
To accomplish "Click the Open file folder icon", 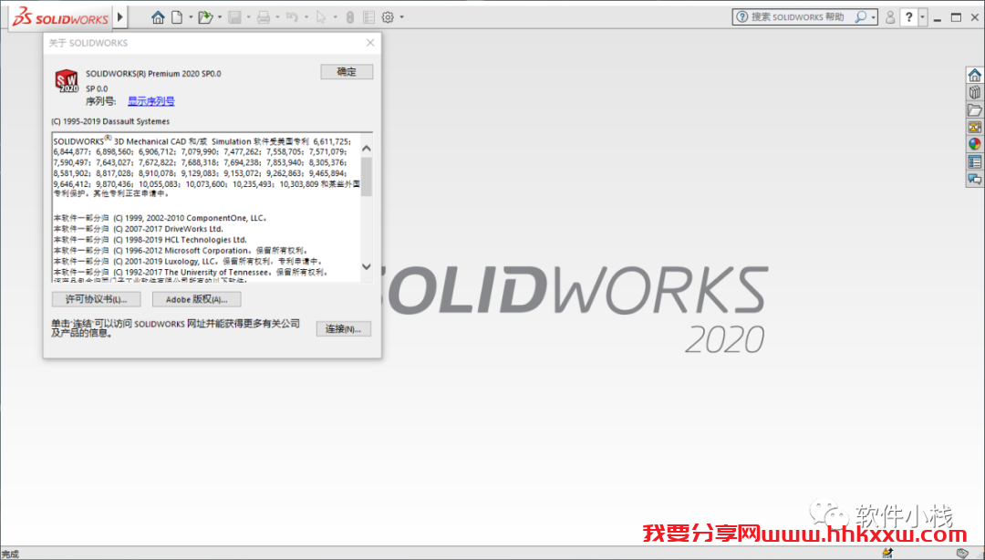I will (x=205, y=17).
